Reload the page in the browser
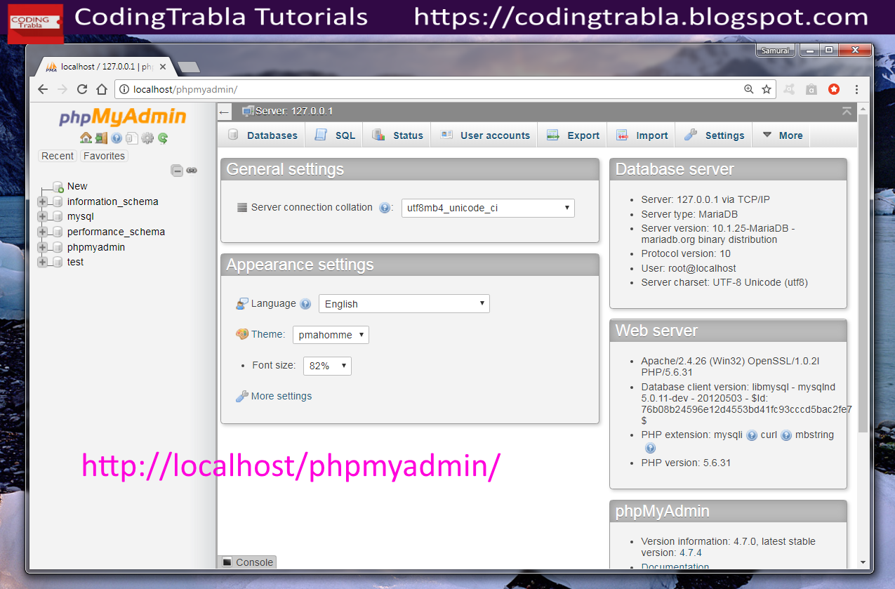Screen dimensions: 895x589 (82, 89)
